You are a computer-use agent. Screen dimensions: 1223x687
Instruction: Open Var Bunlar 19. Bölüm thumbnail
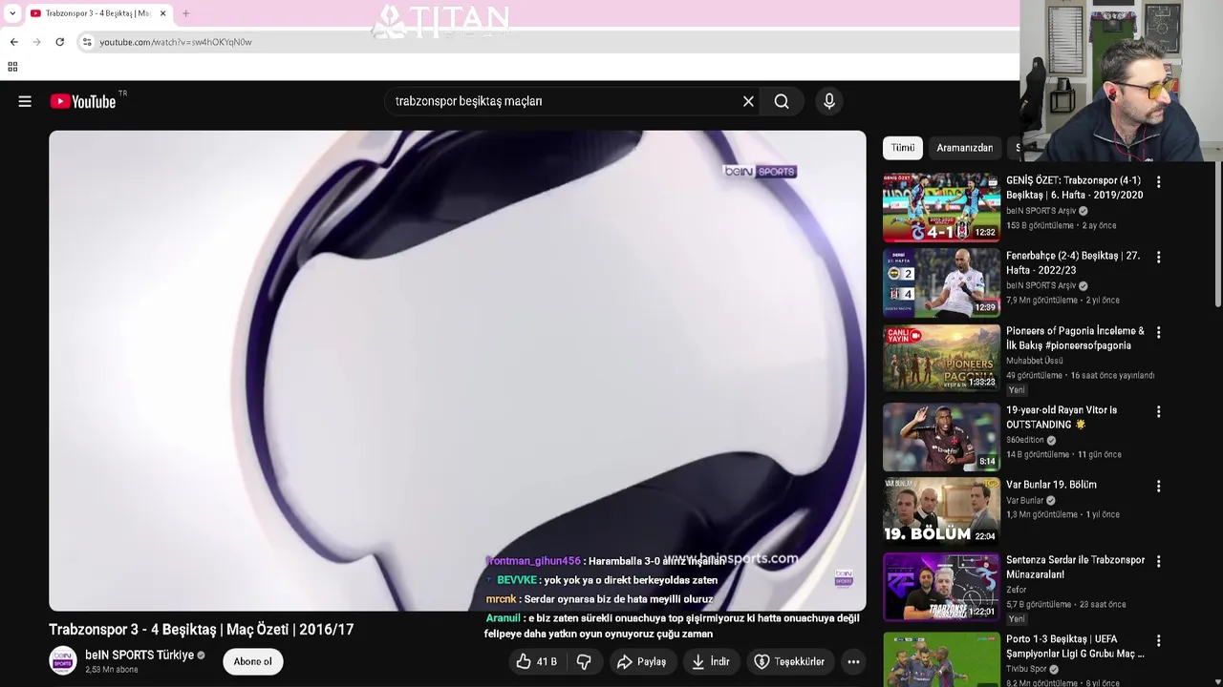[941, 511]
